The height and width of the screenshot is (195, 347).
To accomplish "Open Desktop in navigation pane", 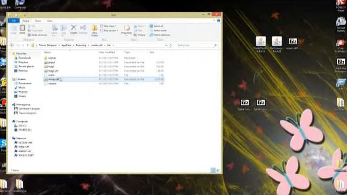I will tap(21, 71).
